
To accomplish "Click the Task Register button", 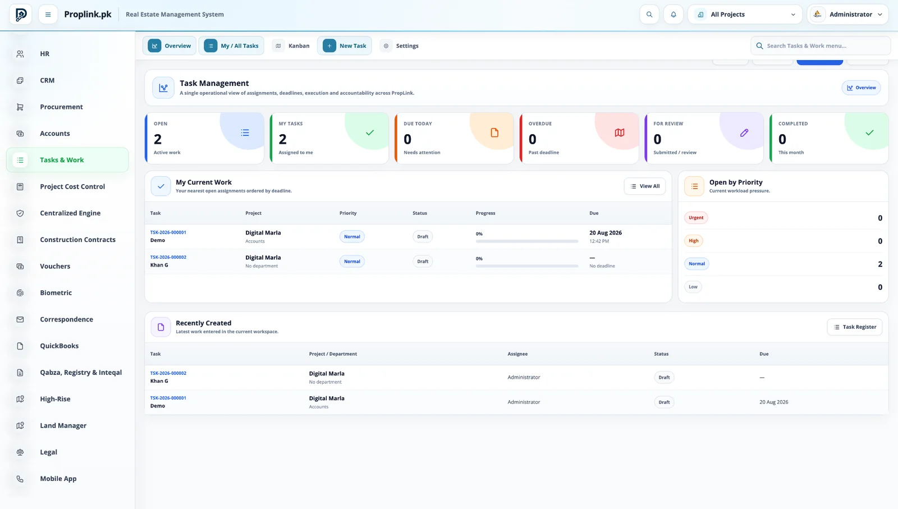I will tap(855, 327).
